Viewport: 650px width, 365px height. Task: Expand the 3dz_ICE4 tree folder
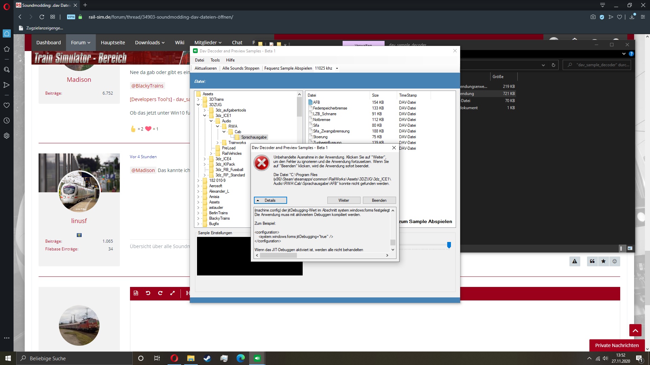(x=205, y=159)
